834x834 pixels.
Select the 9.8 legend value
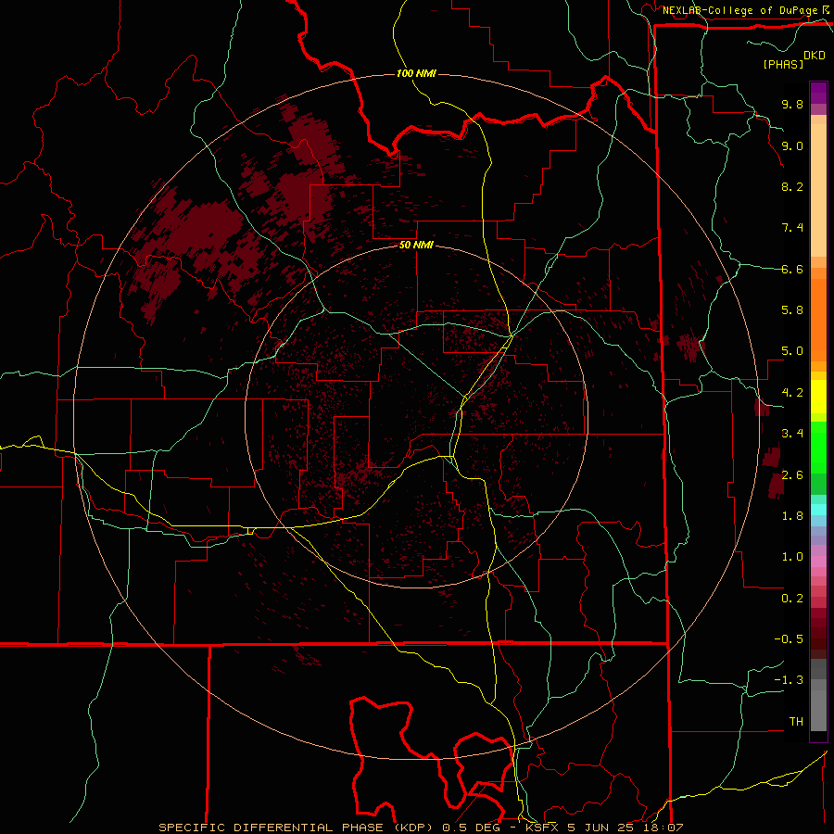(x=792, y=104)
